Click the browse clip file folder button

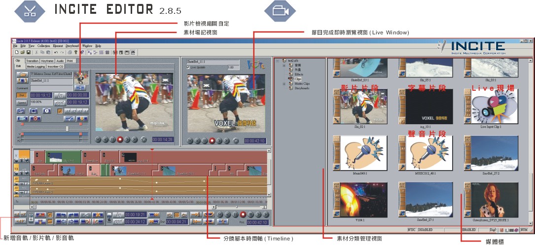23,75
